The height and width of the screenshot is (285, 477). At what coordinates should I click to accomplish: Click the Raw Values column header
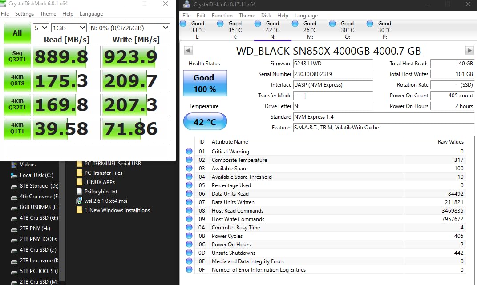pyautogui.click(x=435, y=141)
